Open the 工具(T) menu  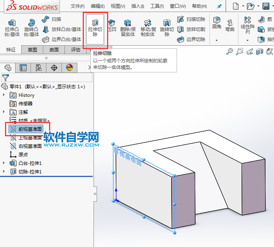[157, 7]
